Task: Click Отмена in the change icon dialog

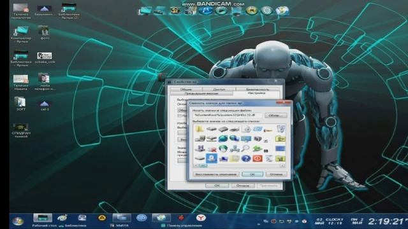Action: pyautogui.click(x=276, y=174)
